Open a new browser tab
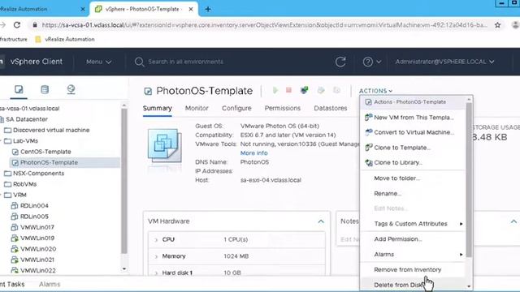520x292 pixels. pos(208,9)
